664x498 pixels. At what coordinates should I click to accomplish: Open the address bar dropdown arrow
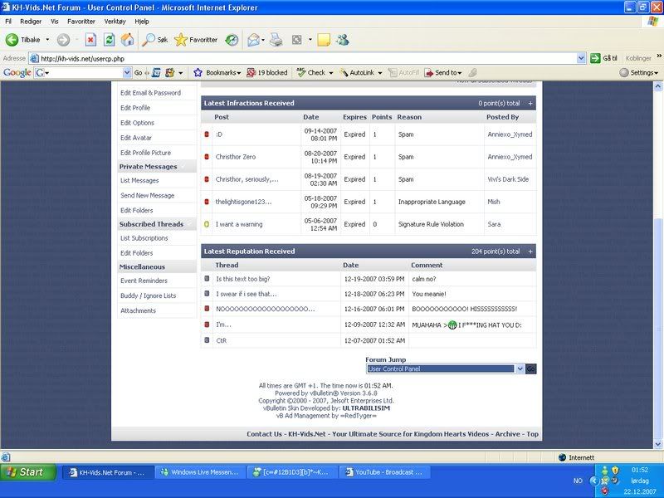(x=582, y=58)
